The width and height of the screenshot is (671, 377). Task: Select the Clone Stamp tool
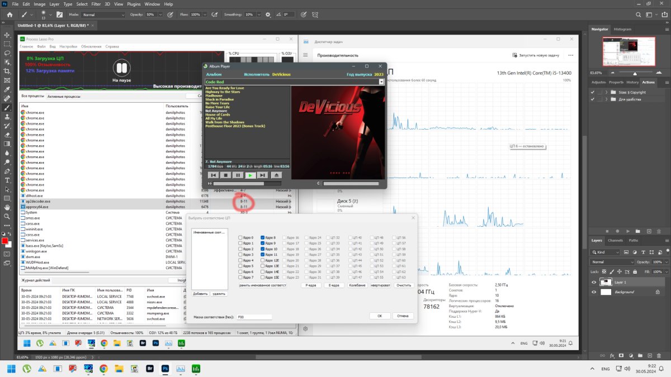pyautogui.click(x=7, y=117)
